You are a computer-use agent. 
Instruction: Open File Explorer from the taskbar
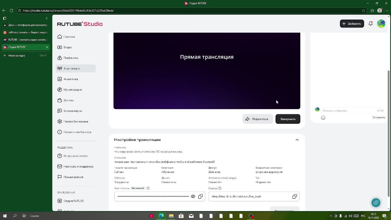pyautogui.click(x=171, y=216)
